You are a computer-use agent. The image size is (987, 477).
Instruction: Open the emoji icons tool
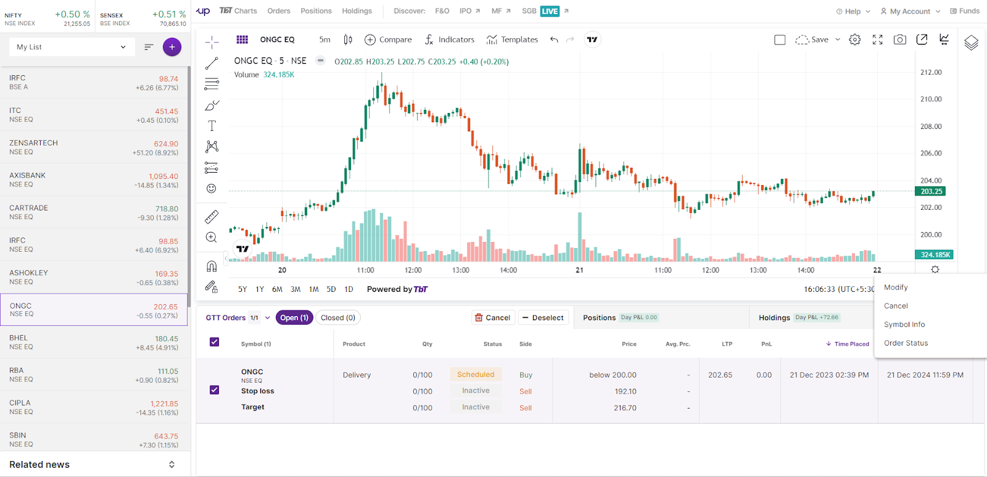click(x=212, y=188)
